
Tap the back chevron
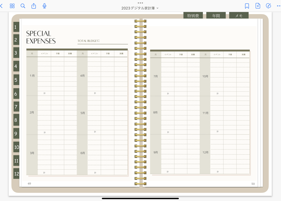click(2, 6)
